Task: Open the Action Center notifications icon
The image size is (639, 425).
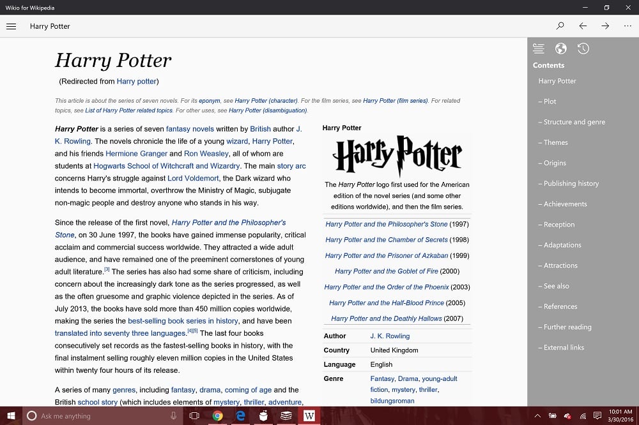Action: pyautogui.click(x=597, y=415)
